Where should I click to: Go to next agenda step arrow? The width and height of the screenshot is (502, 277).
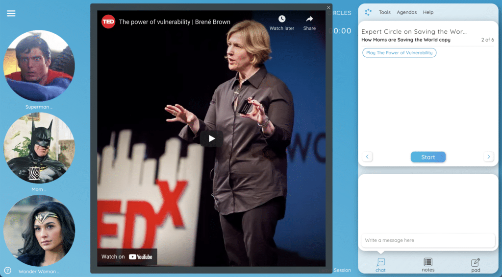[489, 157]
